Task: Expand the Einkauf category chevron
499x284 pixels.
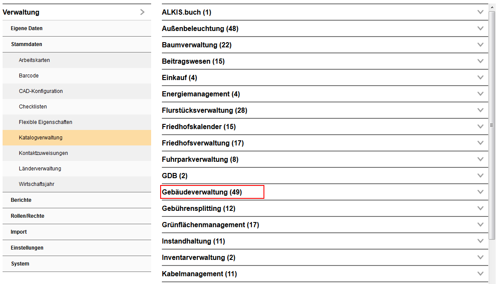Action: click(480, 77)
